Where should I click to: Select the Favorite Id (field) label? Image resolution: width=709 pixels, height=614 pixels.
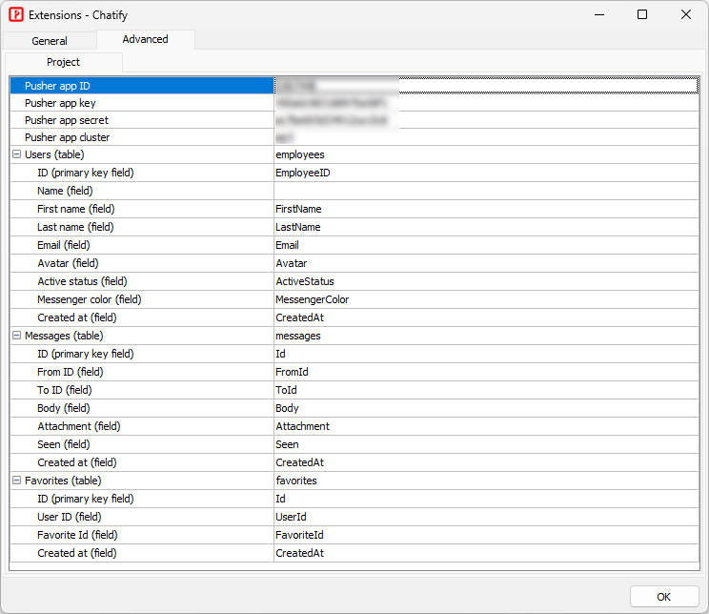(x=77, y=534)
